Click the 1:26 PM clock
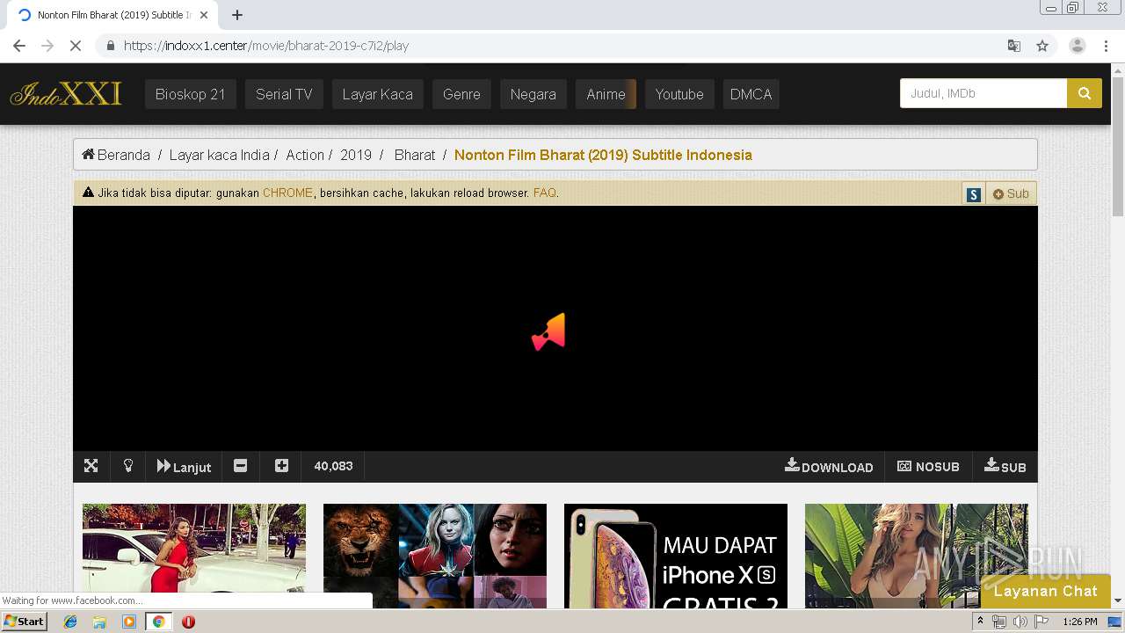Viewport: 1125px width, 633px height. pos(1080,622)
